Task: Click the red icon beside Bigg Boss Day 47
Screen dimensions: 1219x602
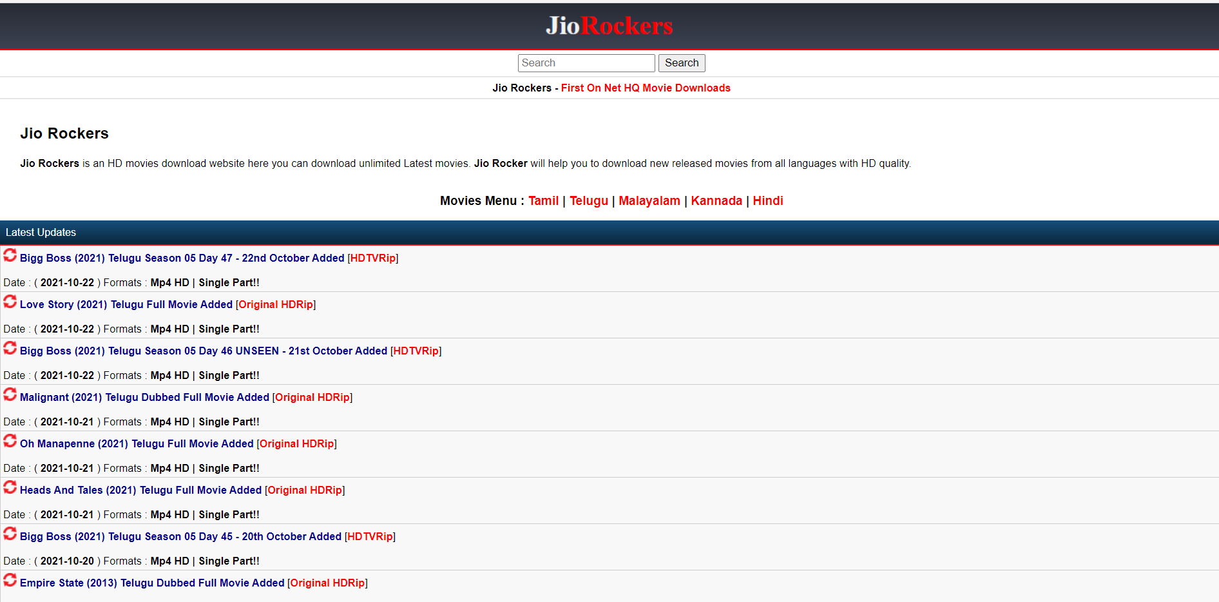Action: (x=10, y=255)
